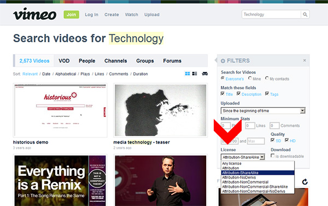The width and height of the screenshot is (328, 206).
Task: Choose the plain Attribution license option
Action: [x=257, y=168]
